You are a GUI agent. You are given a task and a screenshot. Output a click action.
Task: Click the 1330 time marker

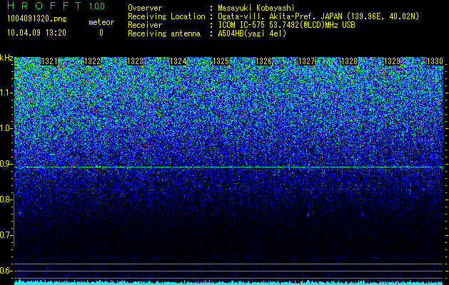click(x=435, y=61)
